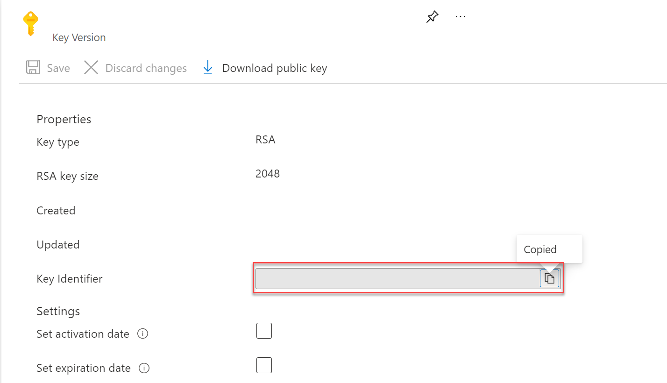
Task: Open the ellipsis more options menu
Action: coord(461,16)
